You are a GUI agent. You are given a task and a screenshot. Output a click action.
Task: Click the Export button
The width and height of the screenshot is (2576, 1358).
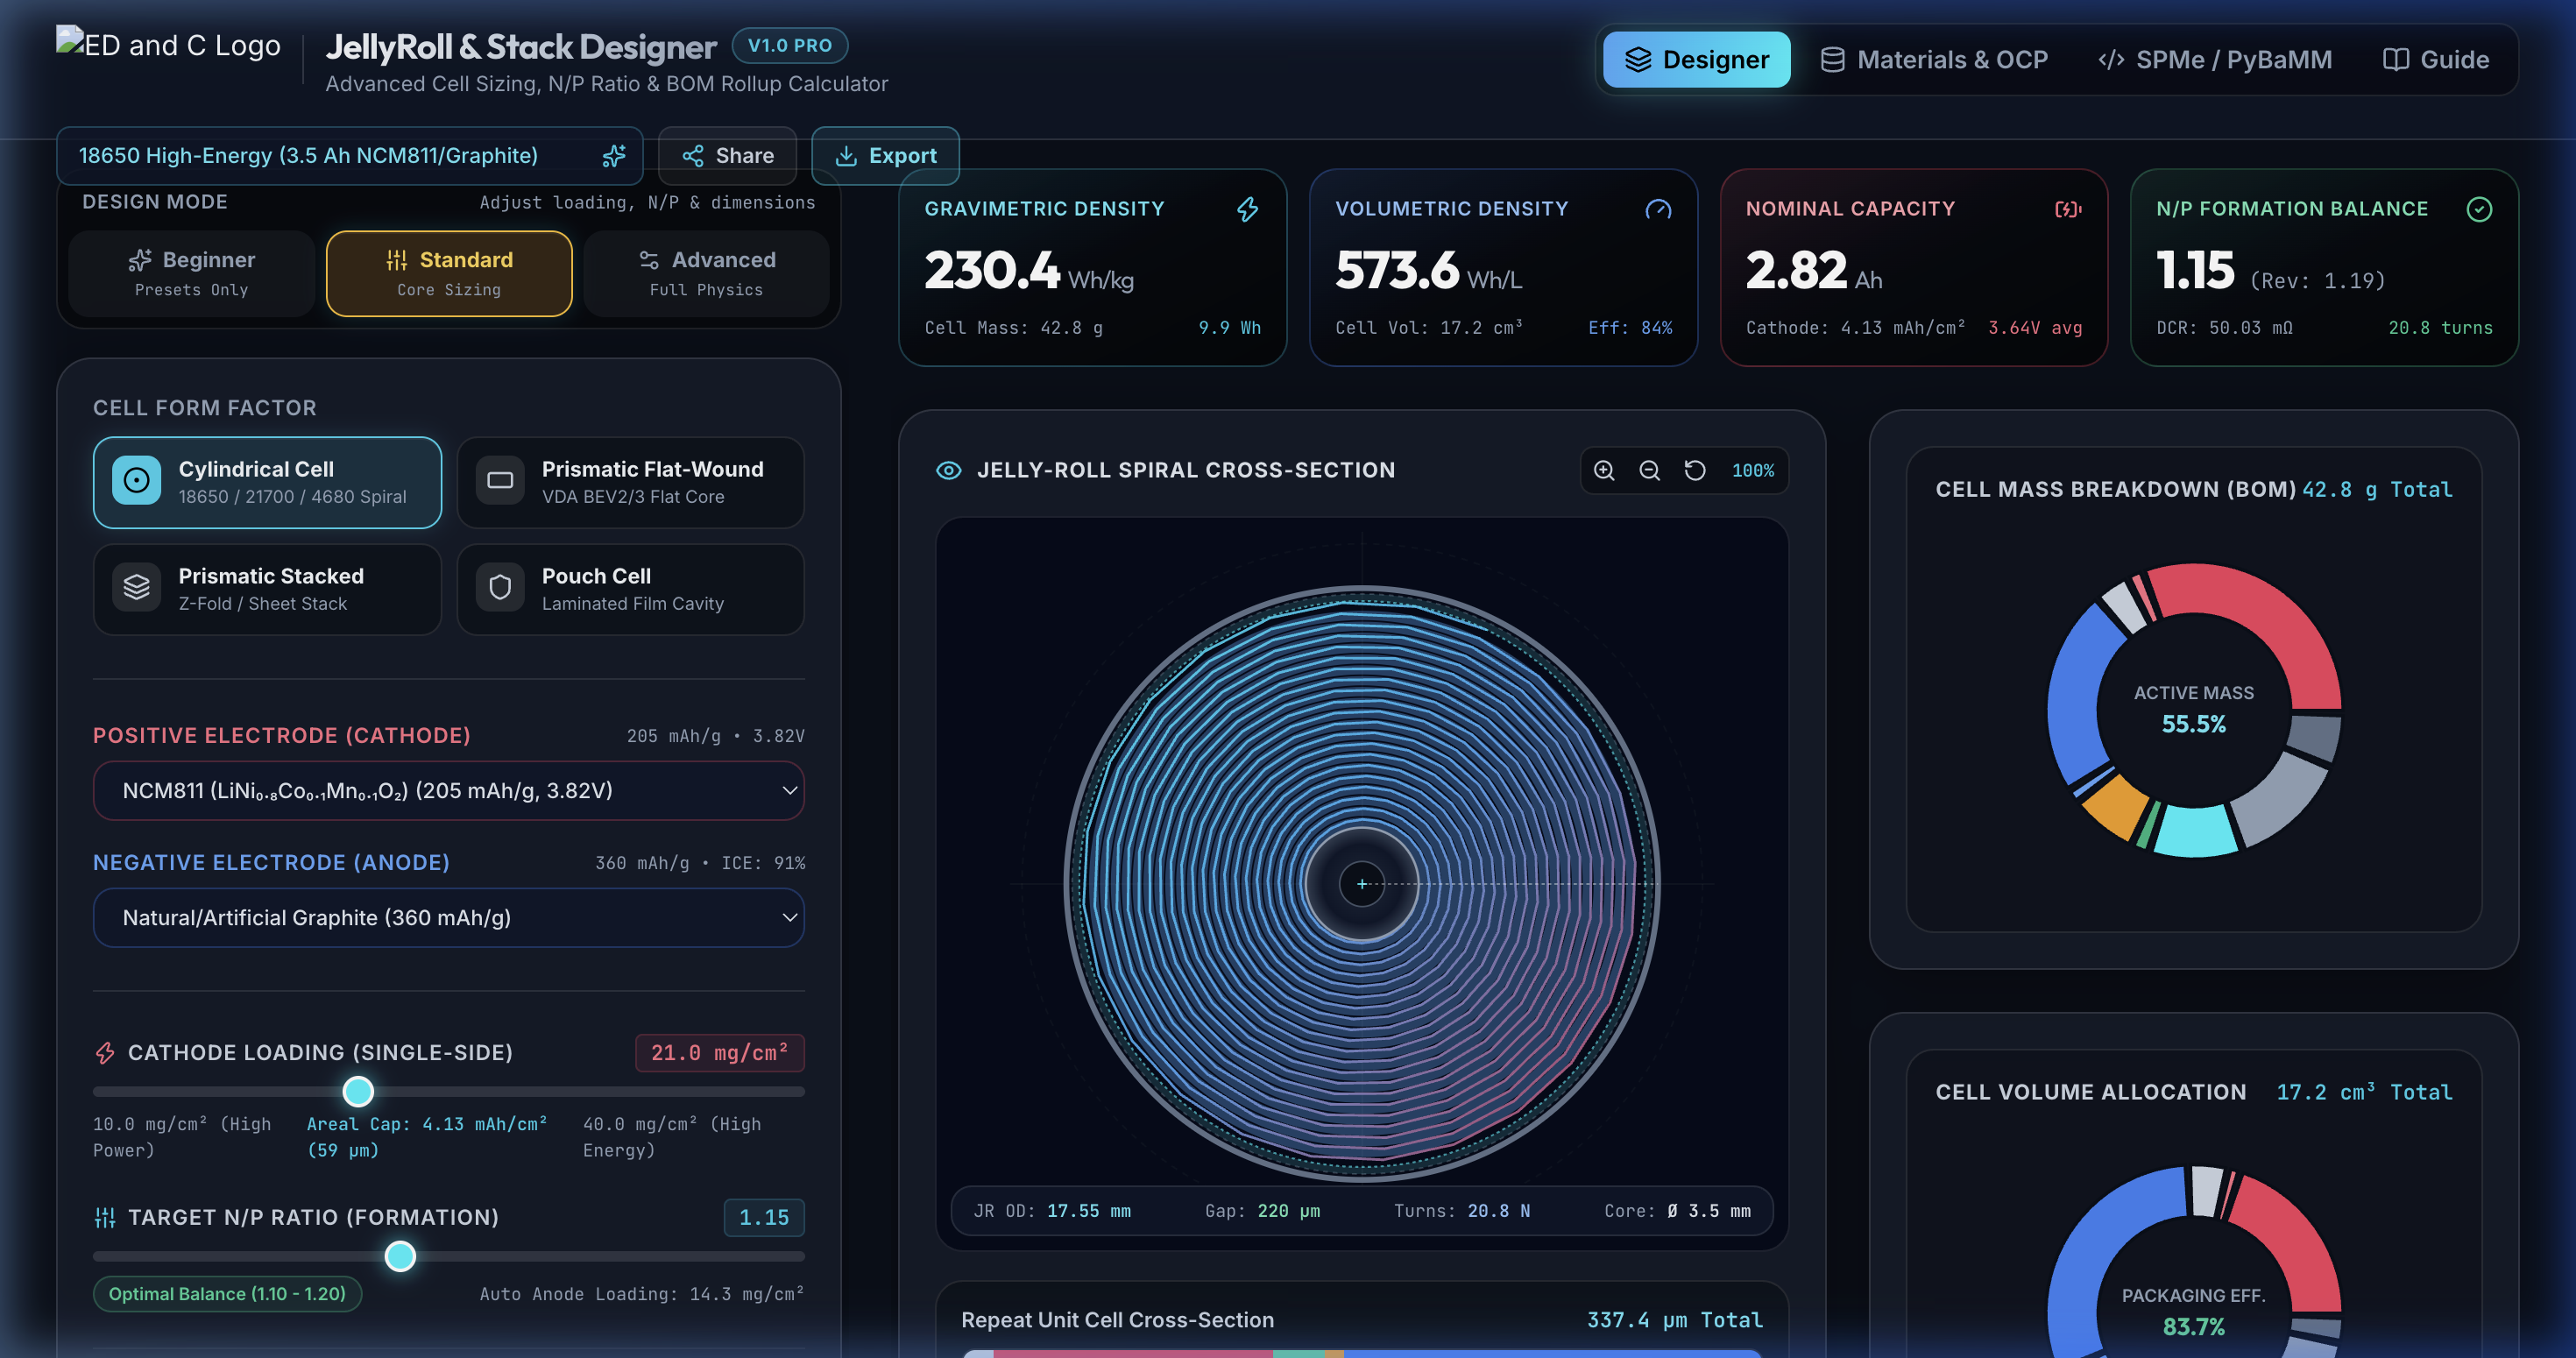click(x=885, y=156)
